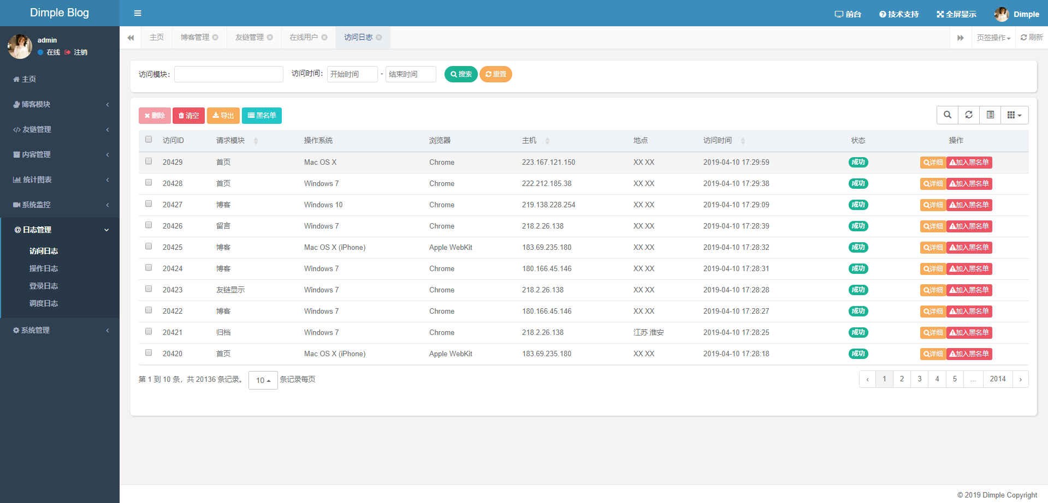Refresh table with circular arrows icon
Screen dimensions: 1048x503
969,115
